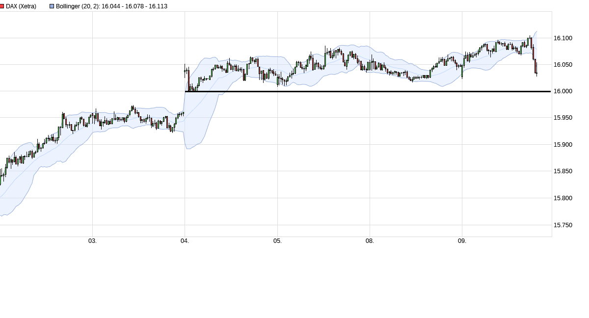Click the 16.050 price axis label

pos(563,65)
